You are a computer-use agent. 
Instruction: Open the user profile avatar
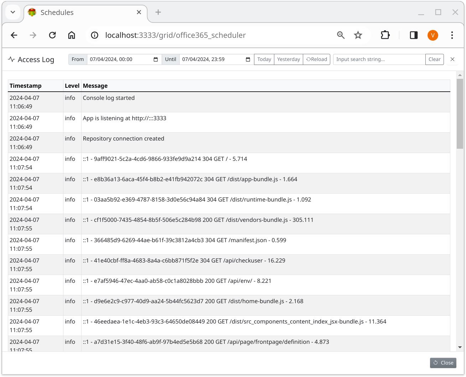[x=433, y=35]
